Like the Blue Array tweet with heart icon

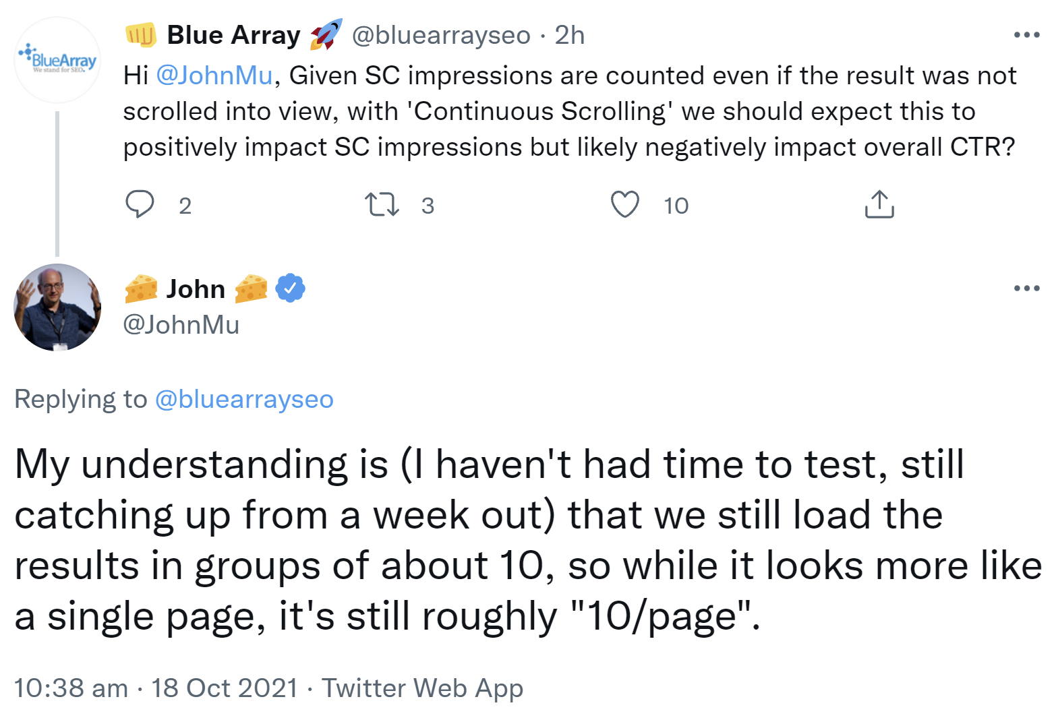(x=624, y=204)
